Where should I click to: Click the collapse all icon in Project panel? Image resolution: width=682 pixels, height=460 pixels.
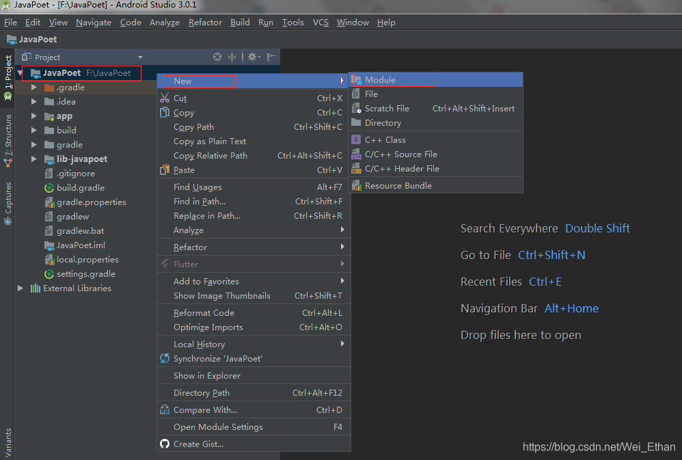click(232, 57)
